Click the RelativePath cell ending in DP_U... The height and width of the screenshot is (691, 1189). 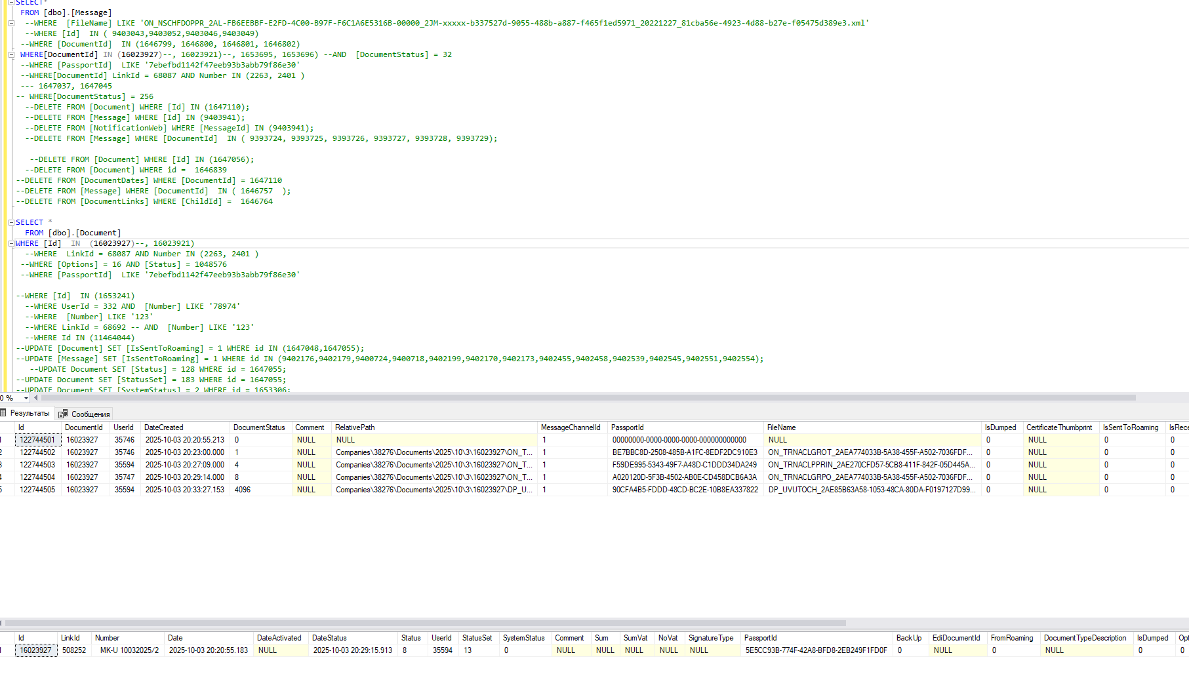434,490
